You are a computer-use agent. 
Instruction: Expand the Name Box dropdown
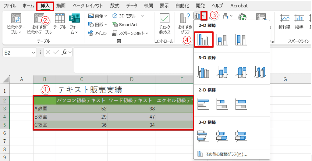34,52
